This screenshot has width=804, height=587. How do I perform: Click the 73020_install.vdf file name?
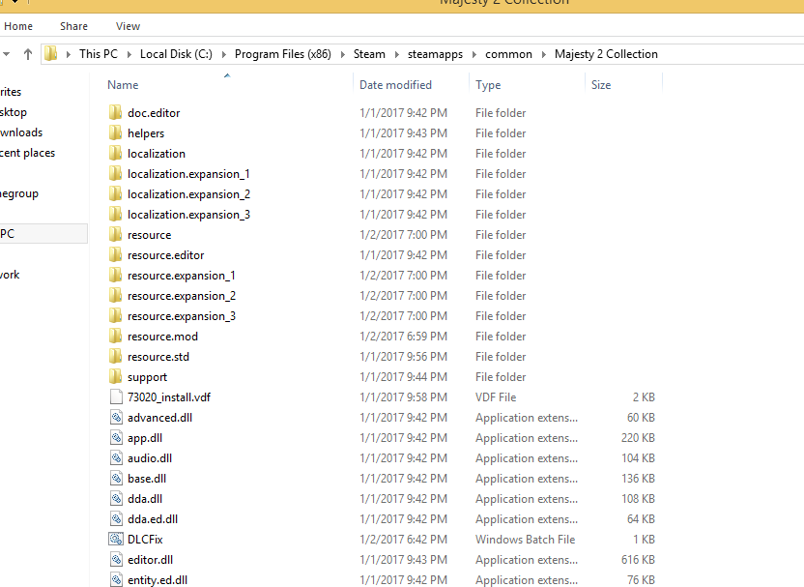point(169,397)
